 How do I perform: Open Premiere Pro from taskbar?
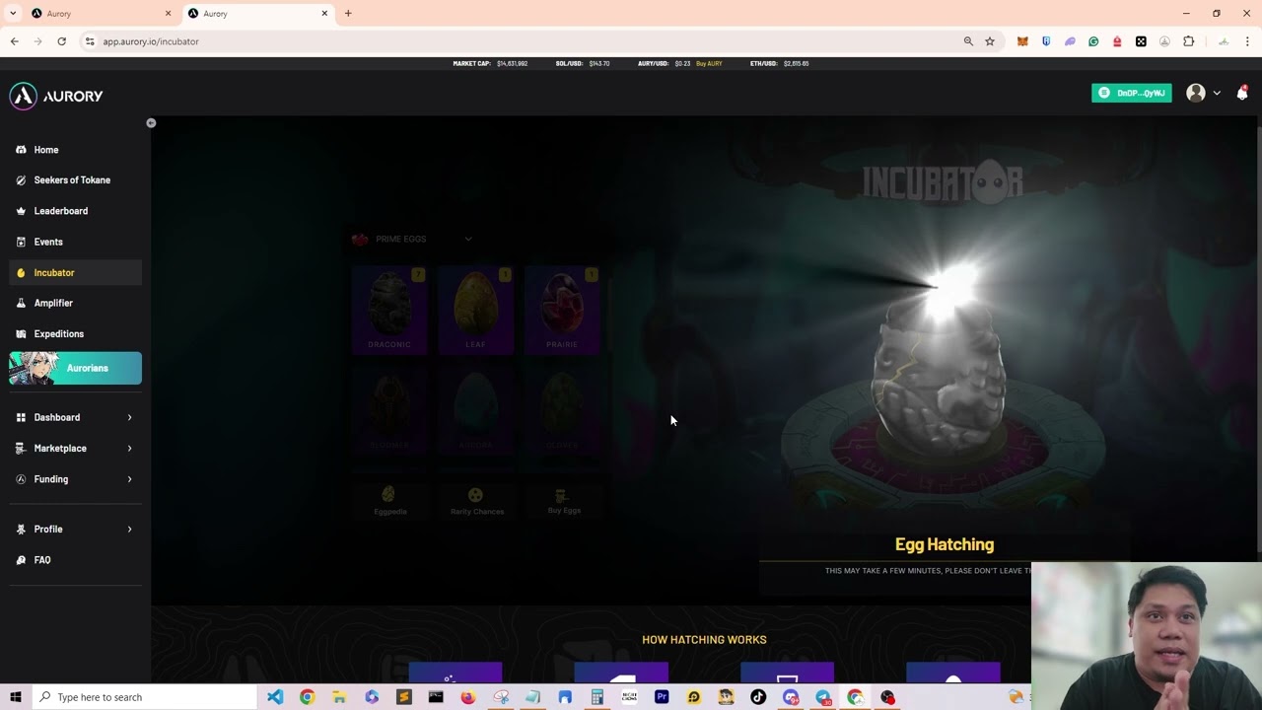(x=662, y=697)
